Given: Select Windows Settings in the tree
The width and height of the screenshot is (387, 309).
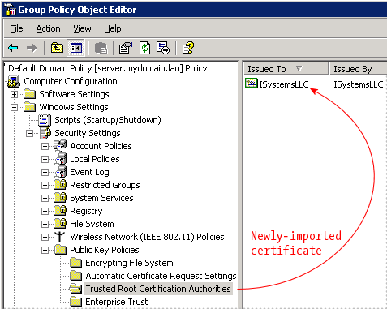Looking at the screenshot, I should pos(74,107).
